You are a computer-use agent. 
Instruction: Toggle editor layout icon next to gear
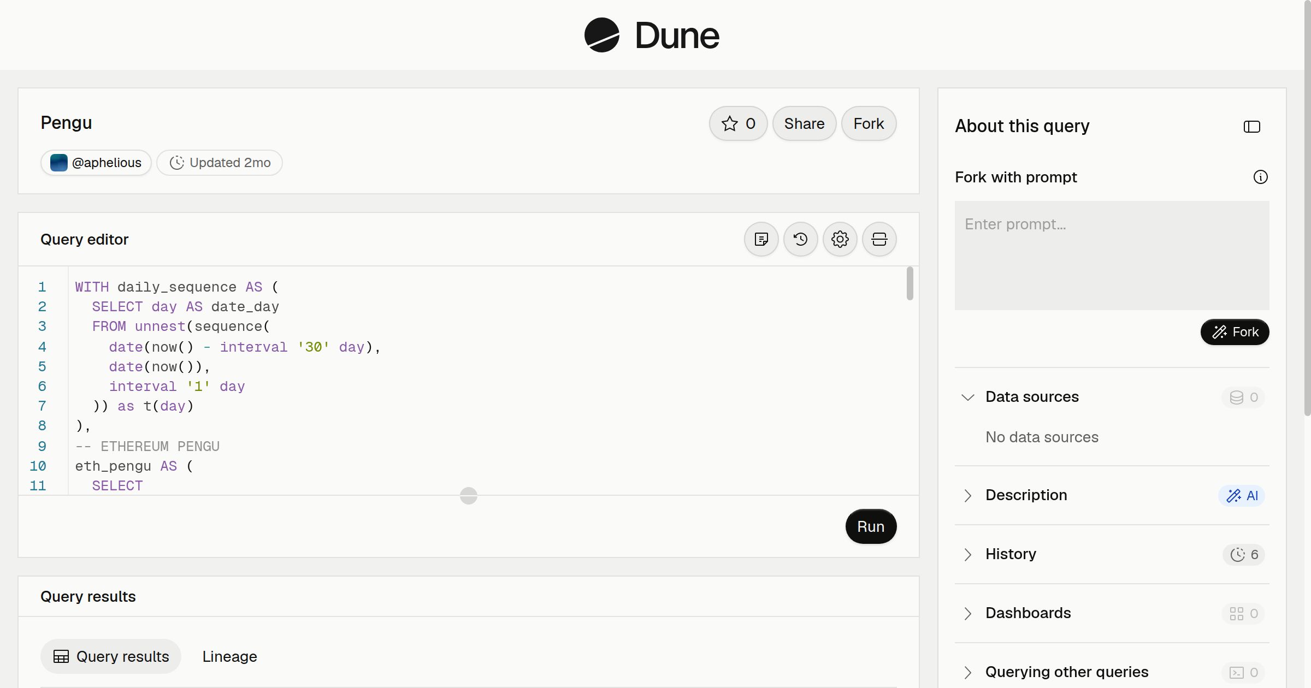tap(879, 239)
